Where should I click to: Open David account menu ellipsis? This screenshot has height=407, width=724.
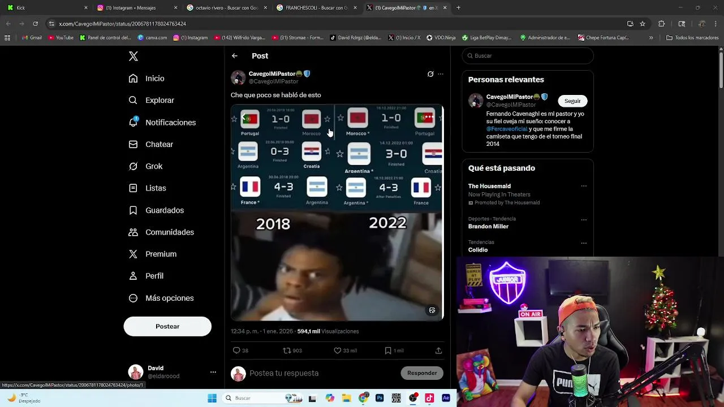pyautogui.click(x=213, y=372)
